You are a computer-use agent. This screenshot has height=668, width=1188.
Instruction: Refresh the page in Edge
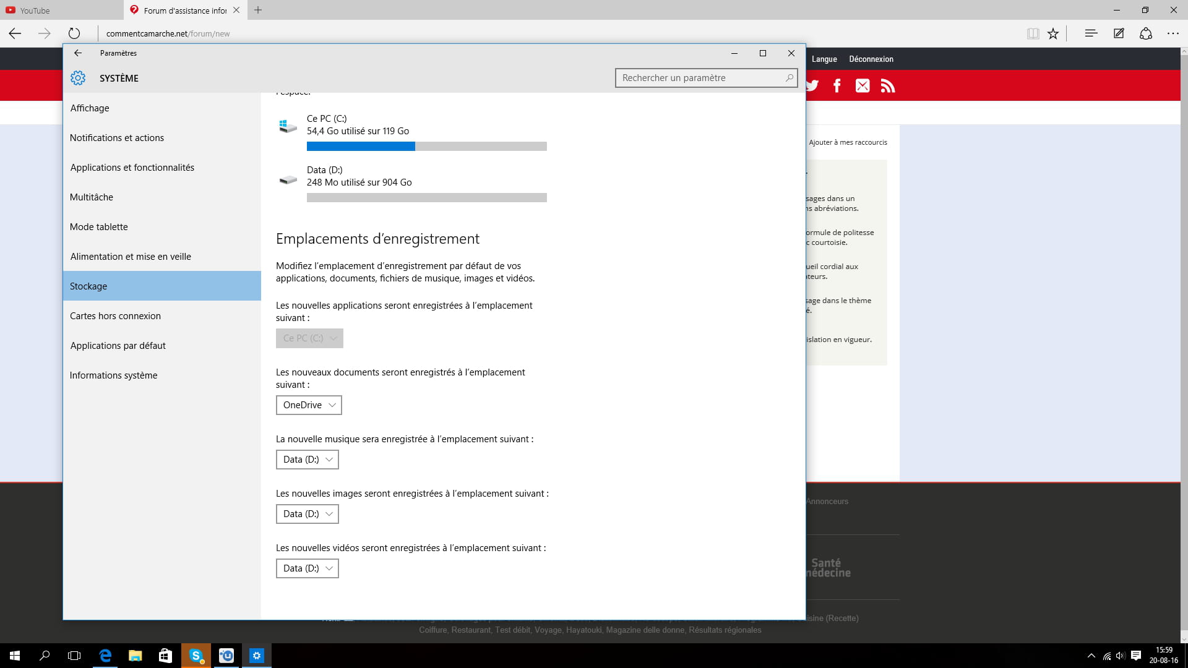click(x=74, y=33)
